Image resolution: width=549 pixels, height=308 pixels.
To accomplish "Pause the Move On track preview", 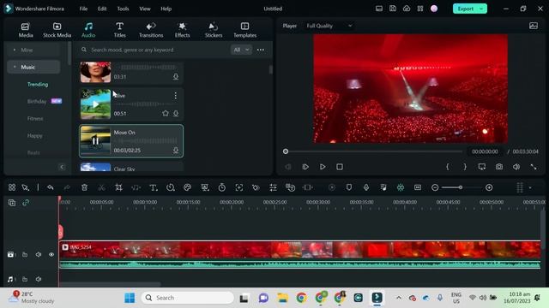I will coord(95,140).
